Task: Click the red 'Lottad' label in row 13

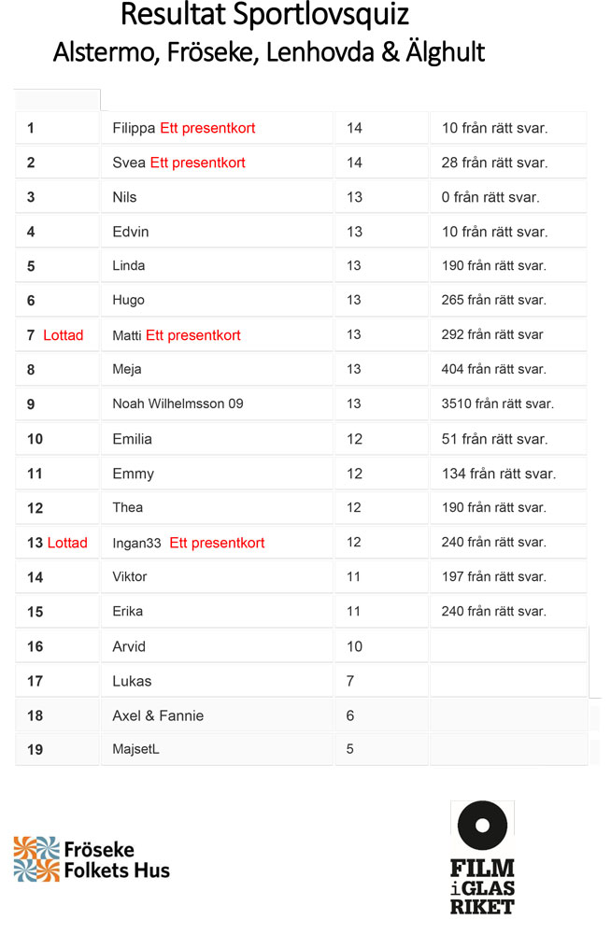Action: click(x=67, y=543)
